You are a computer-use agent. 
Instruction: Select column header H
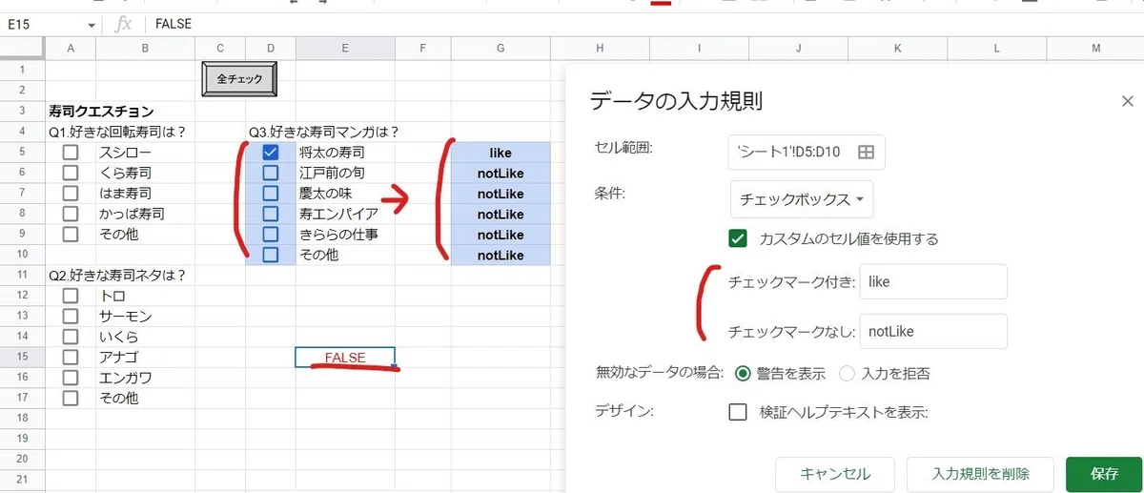pyautogui.click(x=600, y=49)
